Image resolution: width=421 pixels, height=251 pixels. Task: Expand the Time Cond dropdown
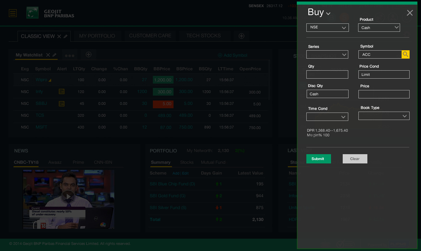pos(327,117)
